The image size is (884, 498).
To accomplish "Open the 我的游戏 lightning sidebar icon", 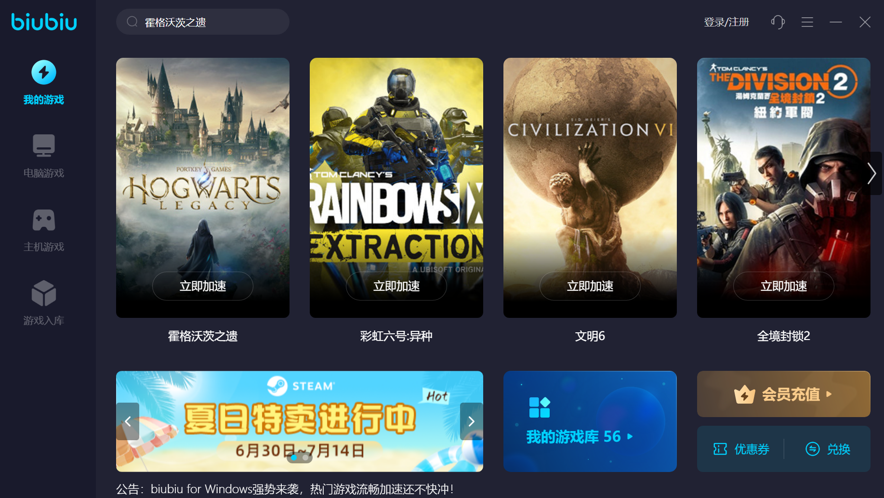I will click(44, 72).
